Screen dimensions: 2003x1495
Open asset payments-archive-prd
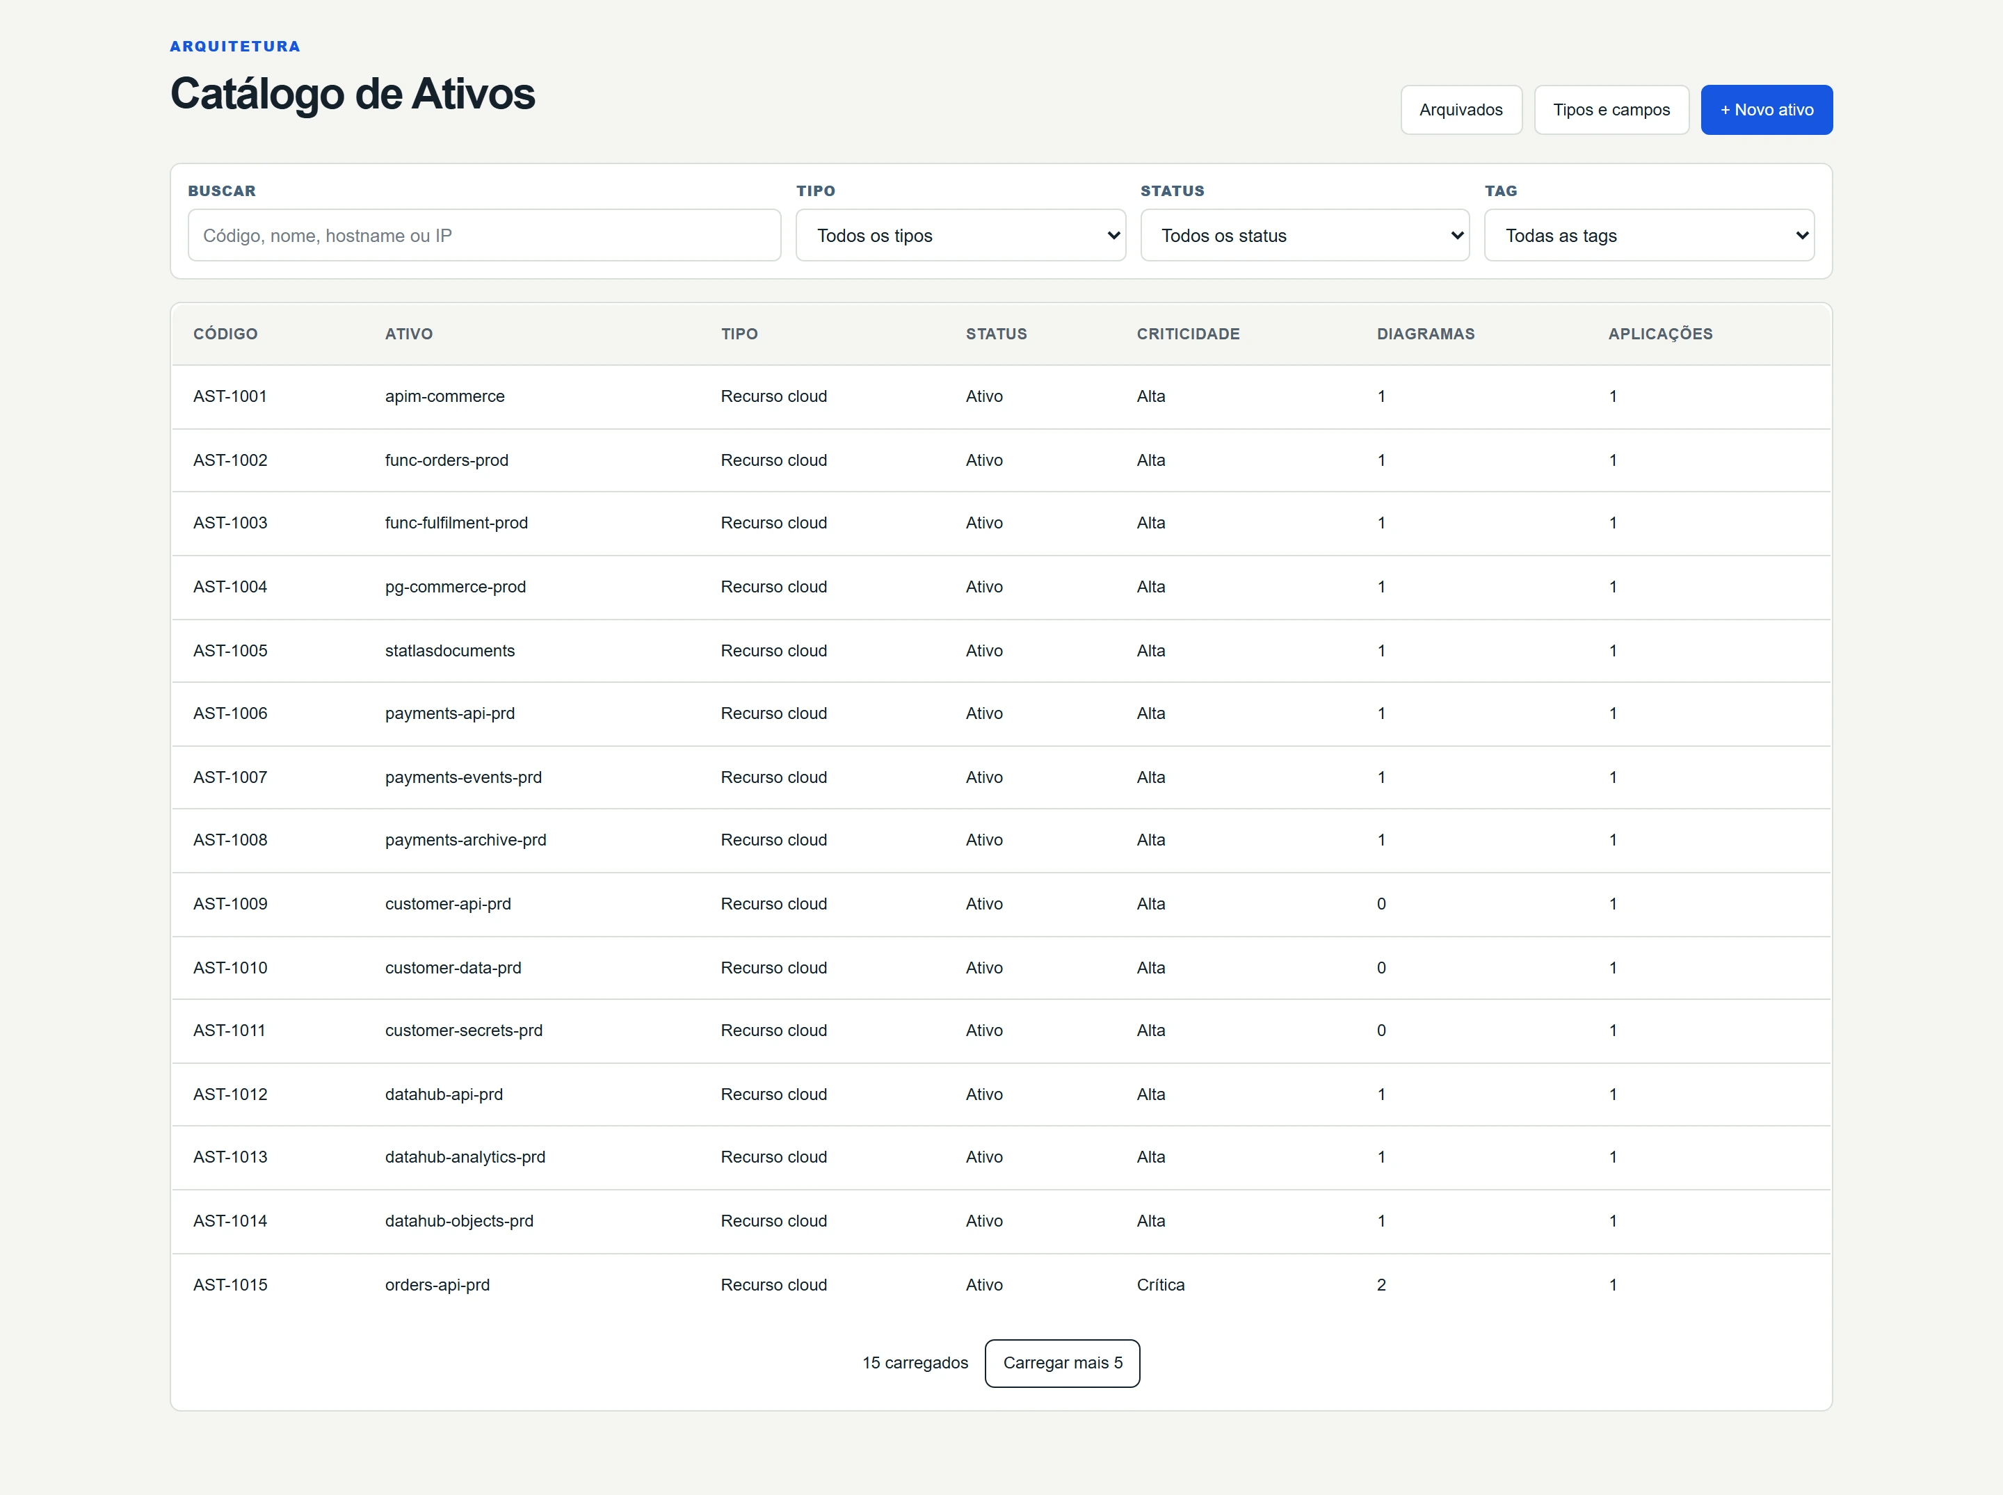pos(465,840)
